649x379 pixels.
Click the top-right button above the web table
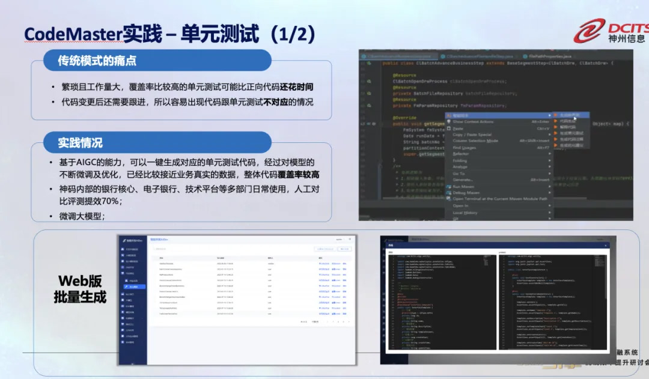tap(344, 248)
